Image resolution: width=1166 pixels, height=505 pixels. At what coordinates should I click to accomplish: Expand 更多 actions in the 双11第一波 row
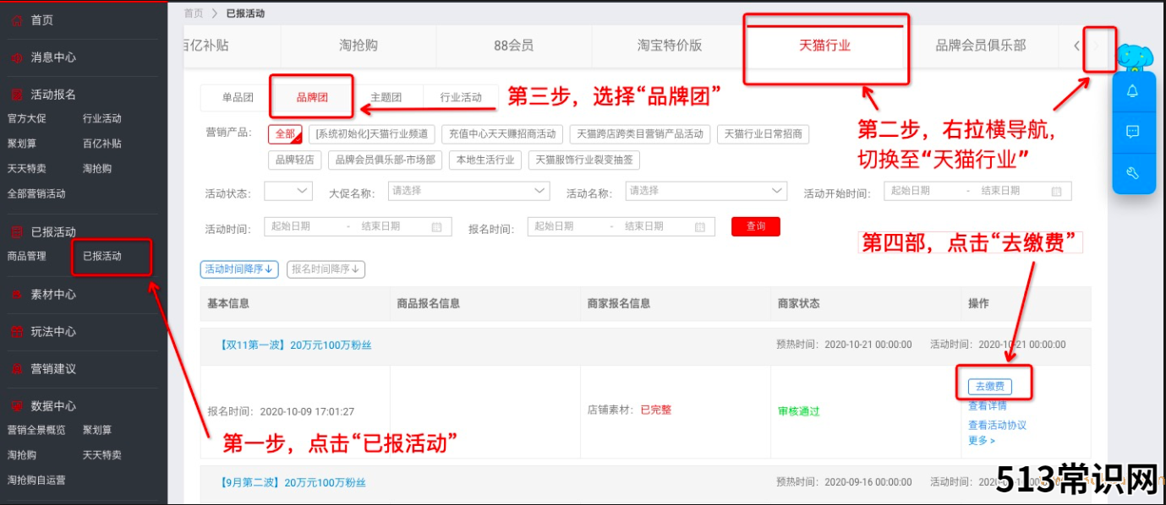tap(982, 440)
